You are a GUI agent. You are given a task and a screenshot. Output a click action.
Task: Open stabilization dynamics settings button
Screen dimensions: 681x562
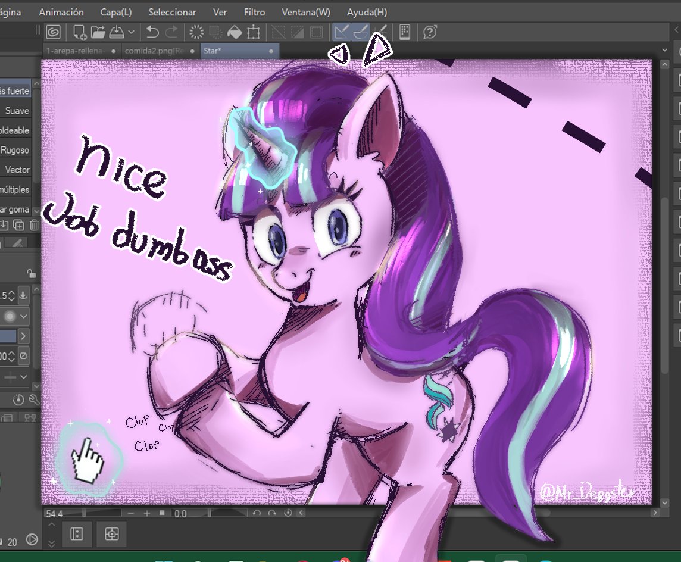(23, 356)
